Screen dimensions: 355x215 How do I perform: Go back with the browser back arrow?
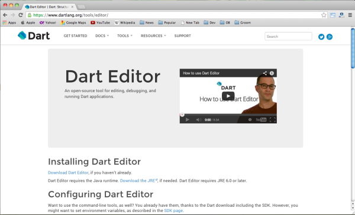(5, 15)
